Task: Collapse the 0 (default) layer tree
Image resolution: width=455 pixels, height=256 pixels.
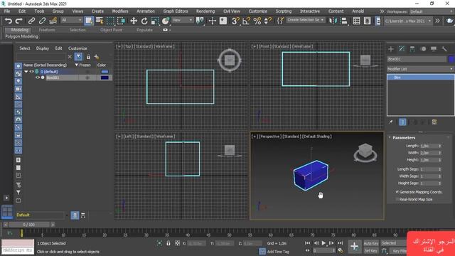Action: pyautogui.click(x=26, y=71)
